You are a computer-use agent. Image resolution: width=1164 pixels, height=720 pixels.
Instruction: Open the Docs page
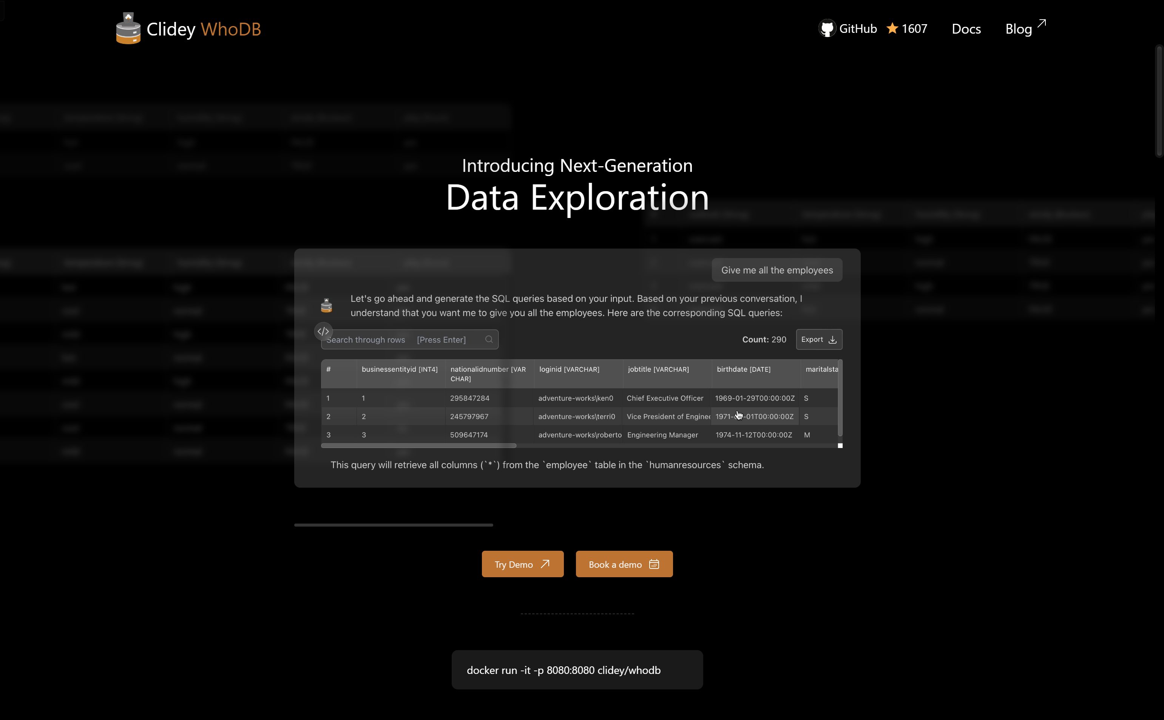(966, 29)
